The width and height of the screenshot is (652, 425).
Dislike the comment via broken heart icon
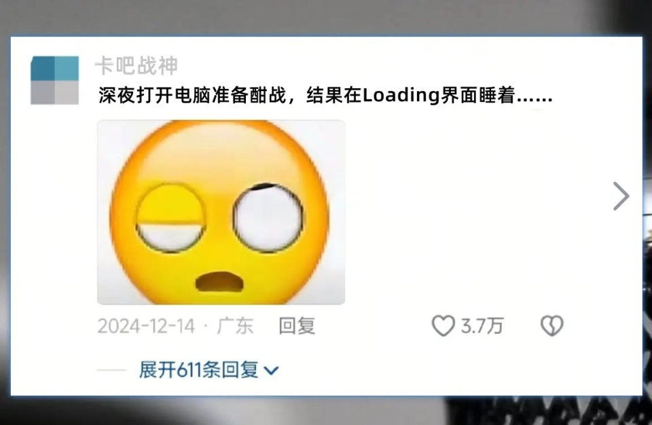[551, 326]
